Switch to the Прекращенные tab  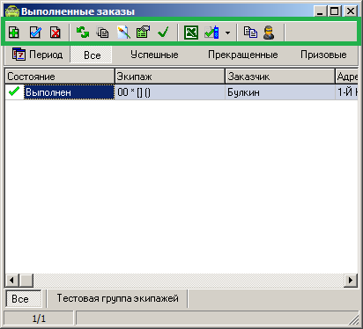tap(243, 55)
